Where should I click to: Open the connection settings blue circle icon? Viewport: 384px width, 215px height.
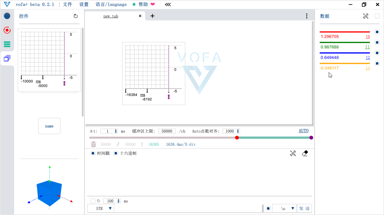coord(7,16)
